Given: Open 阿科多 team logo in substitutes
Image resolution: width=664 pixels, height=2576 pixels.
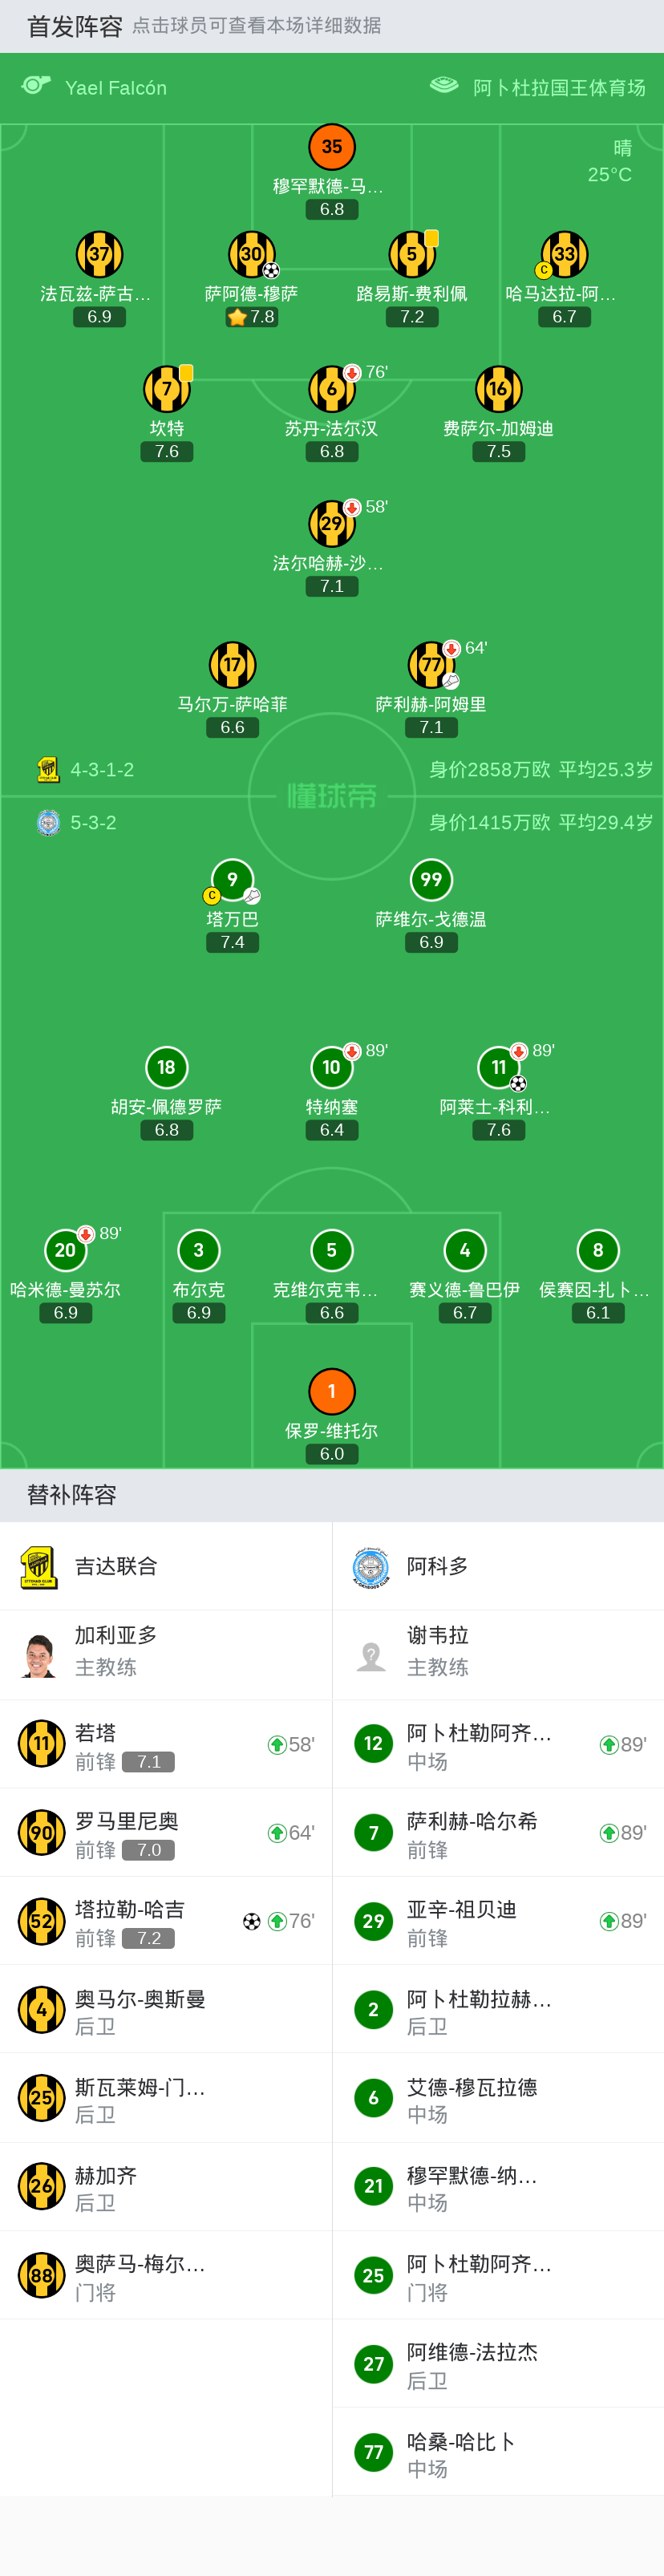Looking at the screenshot, I should (371, 1567).
